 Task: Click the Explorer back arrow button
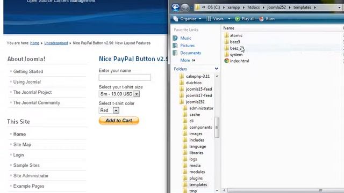click(x=176, y=8)
